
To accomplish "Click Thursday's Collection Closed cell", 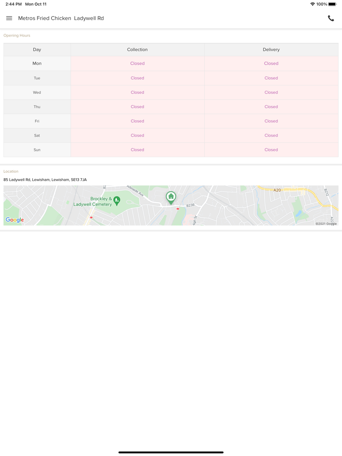I will [137, 107].
